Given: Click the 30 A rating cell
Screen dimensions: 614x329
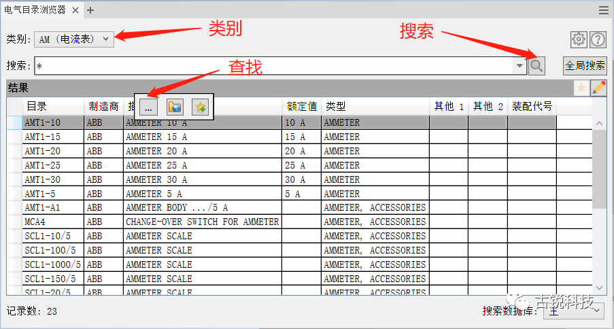Looking at the screenshot, I should click(301, 179).
